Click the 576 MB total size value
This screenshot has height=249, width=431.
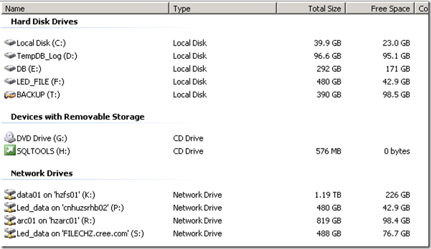[329, 151]
